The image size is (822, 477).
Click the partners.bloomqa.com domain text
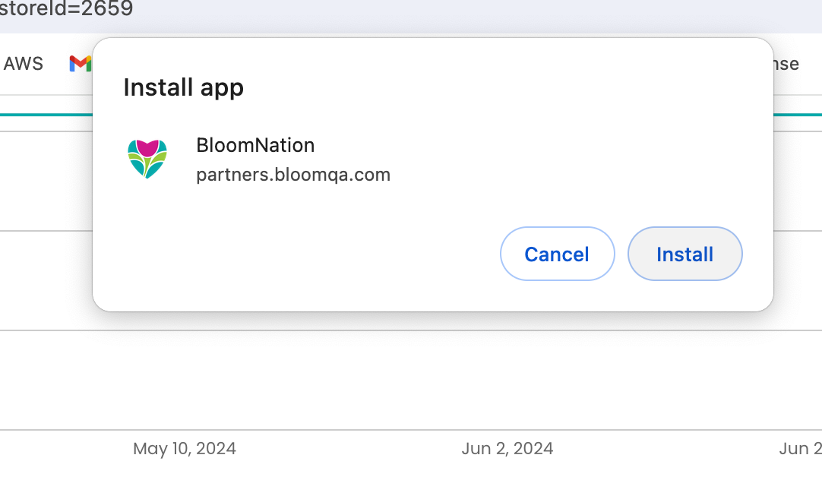pyautogui.click(x=293, y=175)
